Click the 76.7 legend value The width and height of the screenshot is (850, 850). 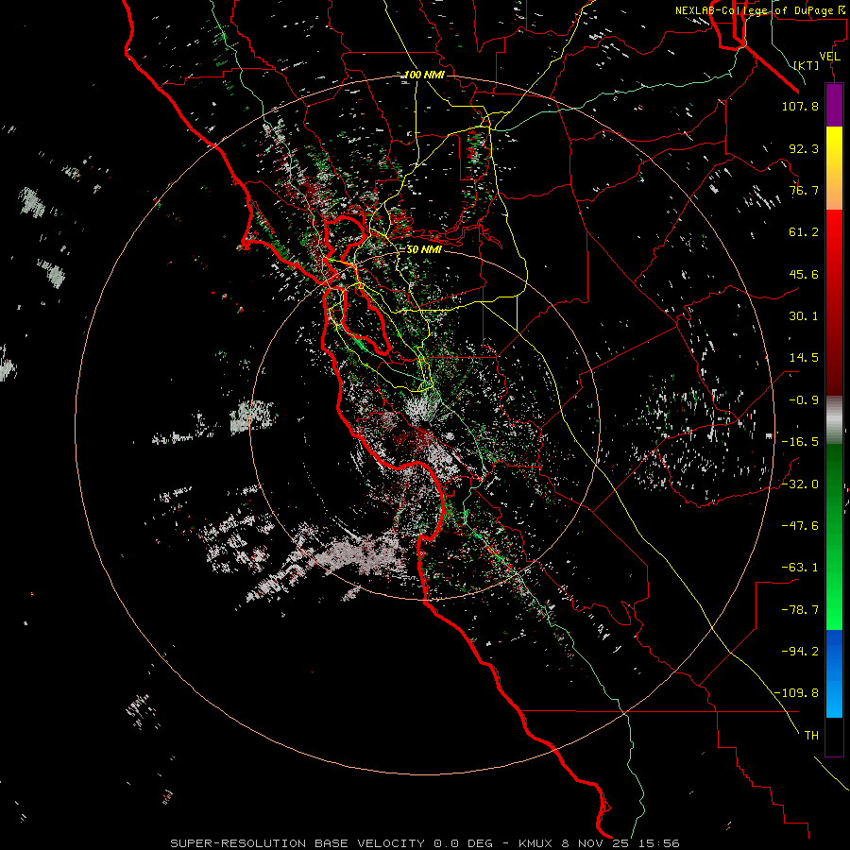pos(804,190)
